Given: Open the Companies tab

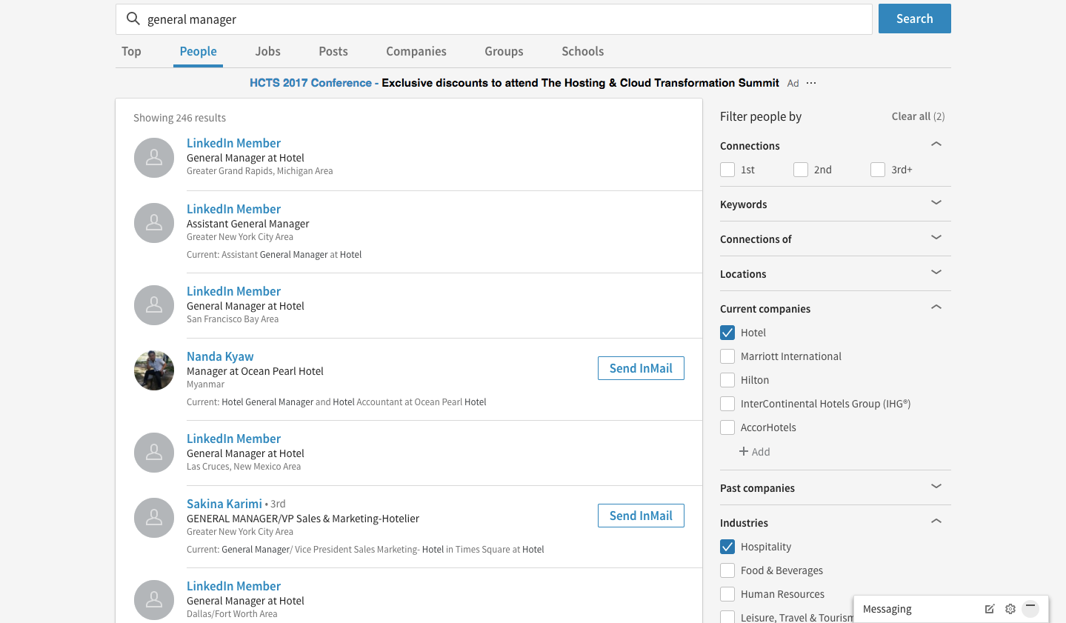Looking at the screenshot, I should tap(416, 51).
